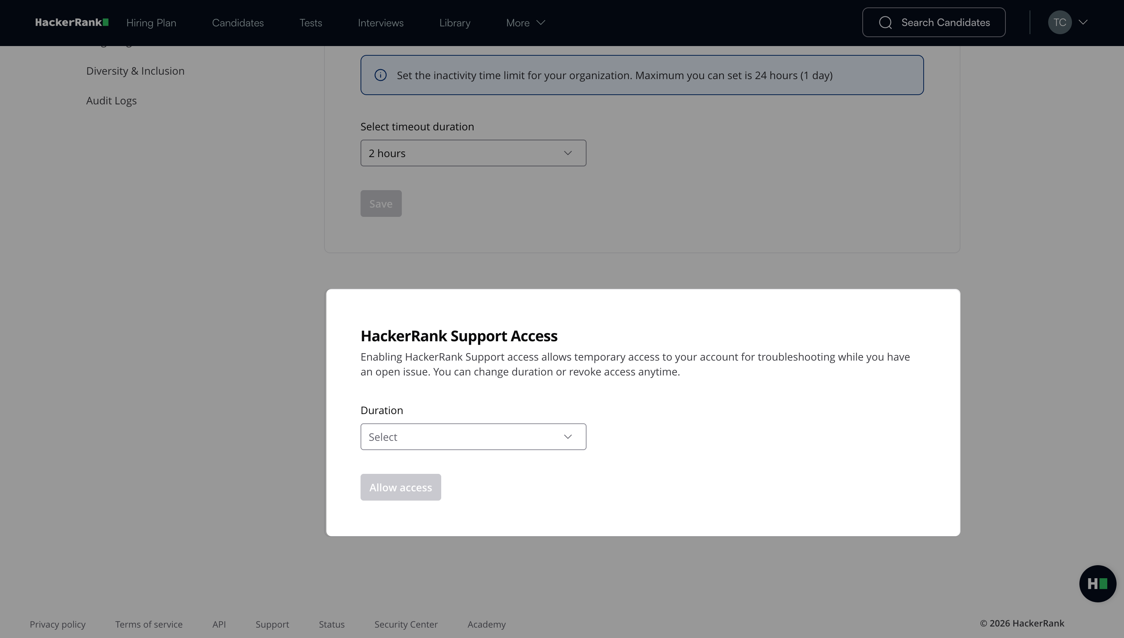
Task: Open the Duration Select dropdown
Action: tap(473, 436)
